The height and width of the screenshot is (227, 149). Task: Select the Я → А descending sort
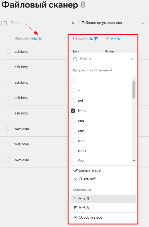pos(103,208)
